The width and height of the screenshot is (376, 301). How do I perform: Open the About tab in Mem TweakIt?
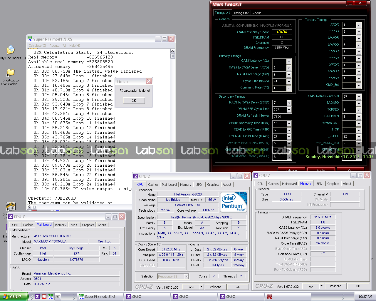tap(257, 13)
